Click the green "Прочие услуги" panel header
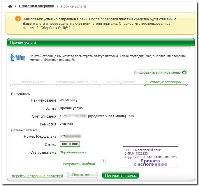 [x=101, y=42]
